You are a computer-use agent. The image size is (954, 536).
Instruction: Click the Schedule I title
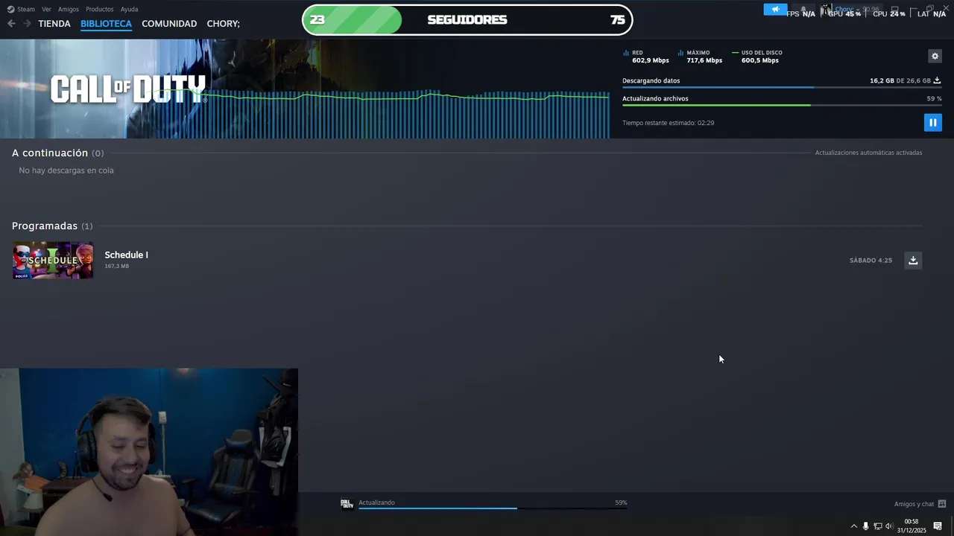126,255
